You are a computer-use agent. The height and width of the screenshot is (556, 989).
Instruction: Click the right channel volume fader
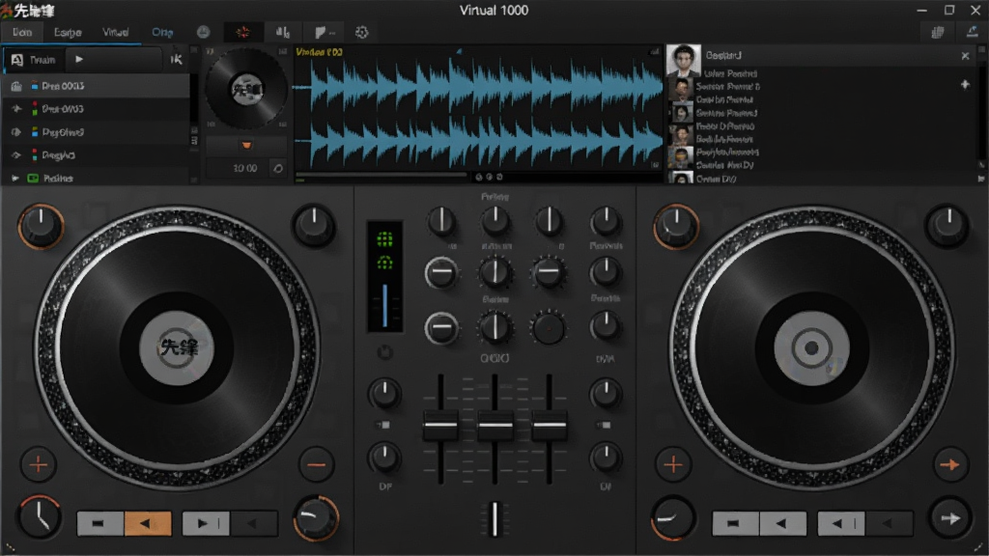tap(550, 425)
